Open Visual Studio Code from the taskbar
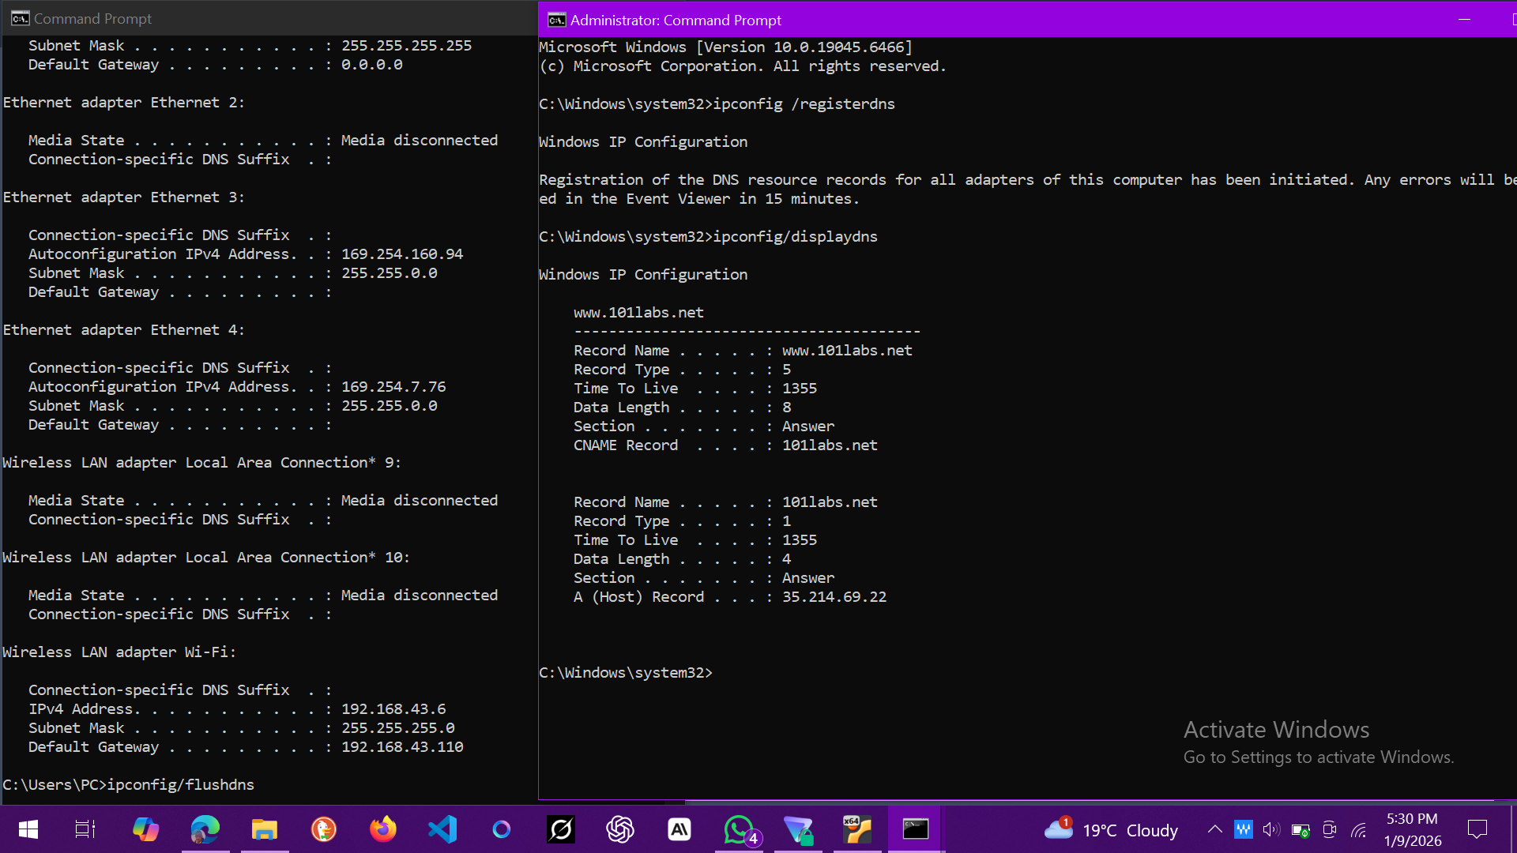The width and height of the screenshot is (1517, 853). 442,829
